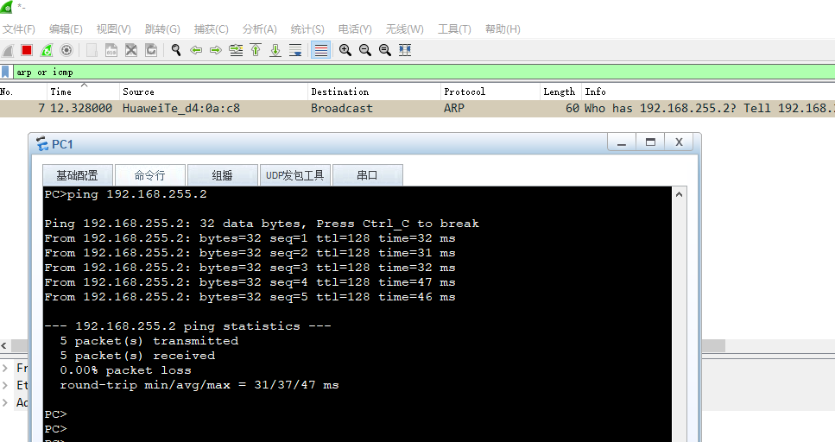The image size is (835, 442).
Task: Expand the Address Resolution Protocol tree row
Action: (5, 402)
